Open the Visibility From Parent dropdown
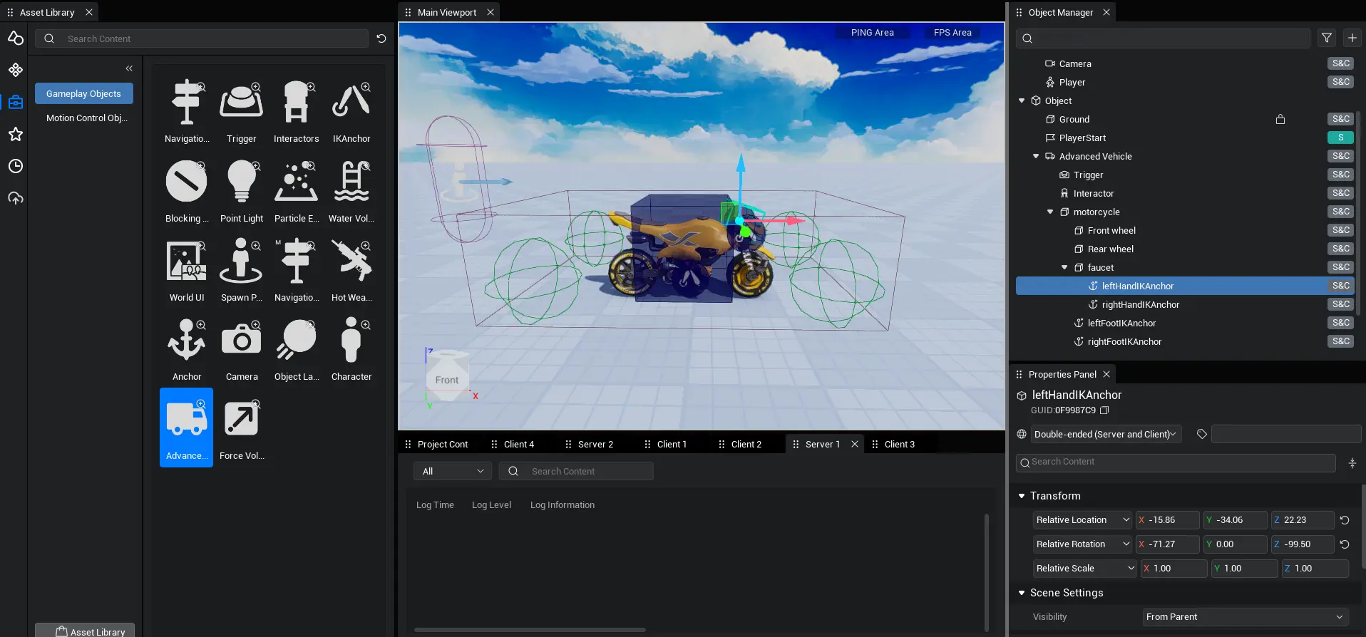The width and height of the screenshot is (1366, 637). tap(1244, 617)
